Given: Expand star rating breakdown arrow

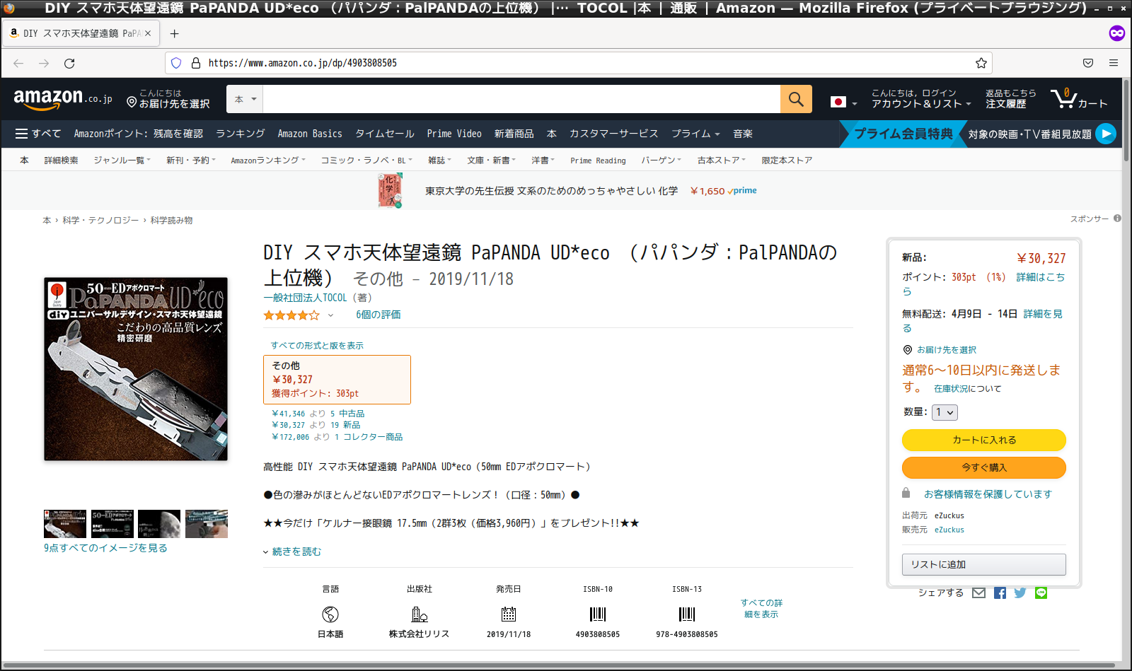Looking at the screenshot, I should (330, 315).
